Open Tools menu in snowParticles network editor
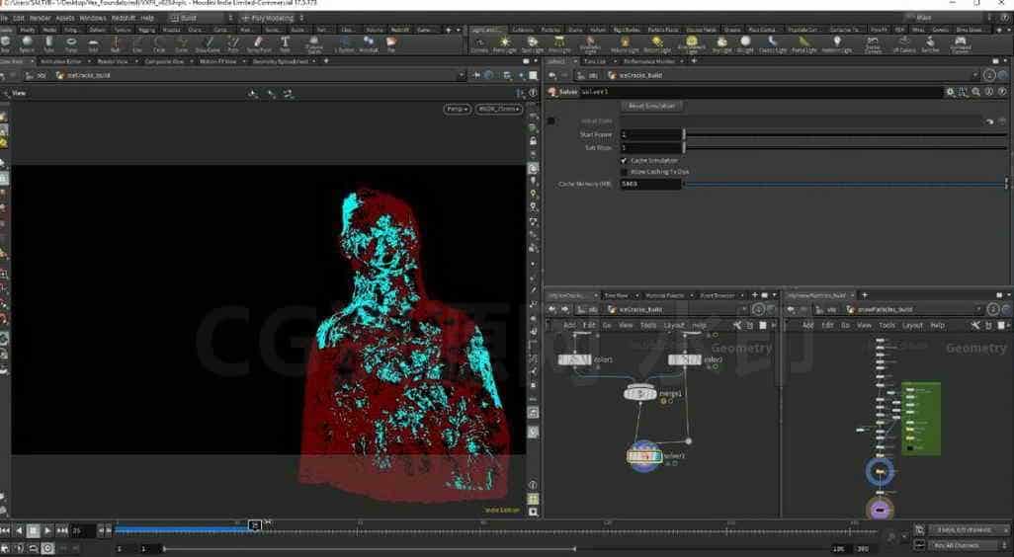Viewport: 1014px width, 557px height. point(887,325)
